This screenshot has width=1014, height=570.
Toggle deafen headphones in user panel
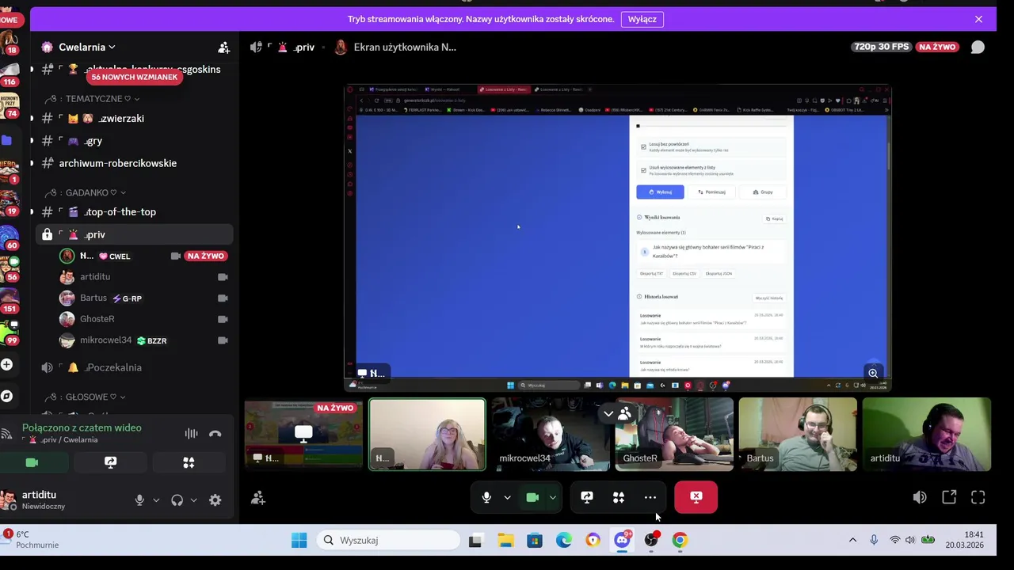[177, 500]
